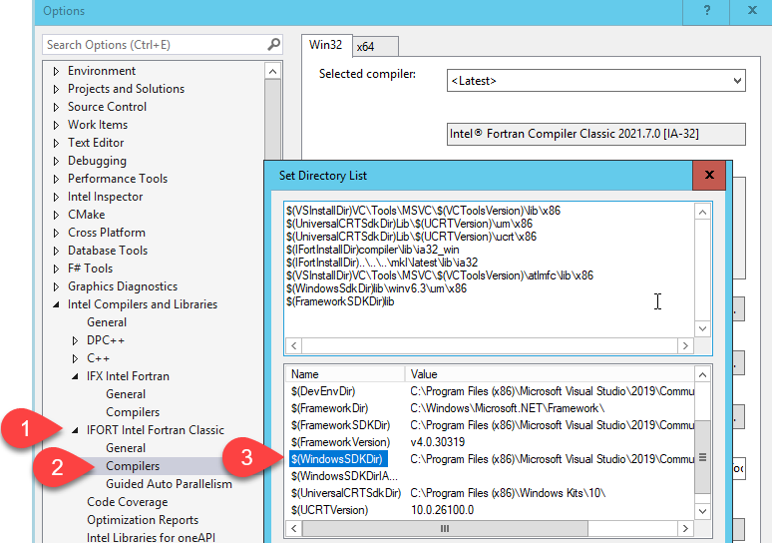Expand the DPC++ node
The width and height of the screenshot is (772, 543).
(75, 340)
